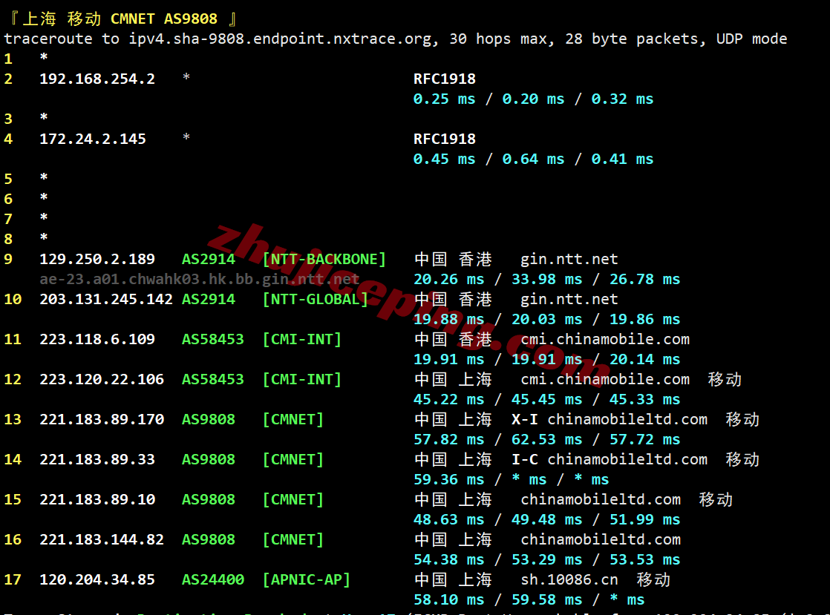This screenshot has width=830, height=615.
Task: Click I-C chinamobileltd.com on hop 14
Action: coord(610,459)
